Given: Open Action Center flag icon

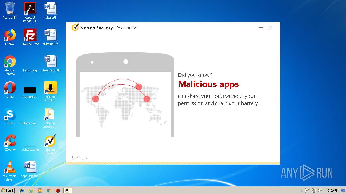Looking at the screenshot, I should (307, 190).
